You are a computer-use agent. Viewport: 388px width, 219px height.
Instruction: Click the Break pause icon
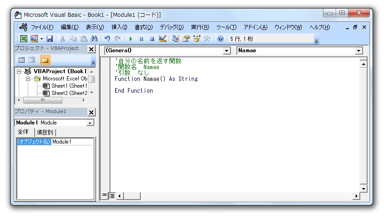pyautogui.click(x=141, y=39)
